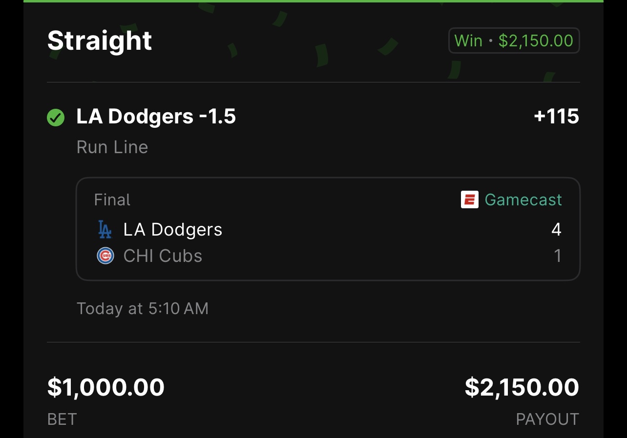627x438 pixels.
Task: Tap the Today at 5:10 AM timestamp
Action: coord(143,309)
